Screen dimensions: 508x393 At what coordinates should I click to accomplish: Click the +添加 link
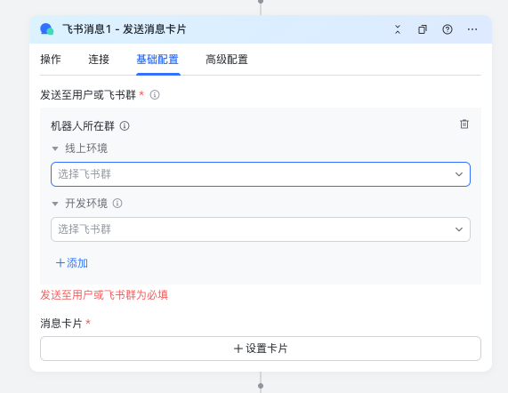[71, 263]
